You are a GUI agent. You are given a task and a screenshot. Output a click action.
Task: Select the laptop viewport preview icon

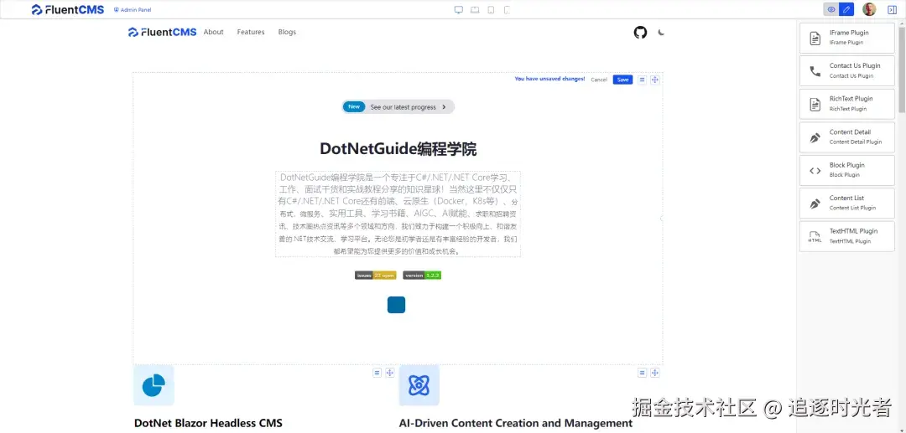[x=475, y=10]
